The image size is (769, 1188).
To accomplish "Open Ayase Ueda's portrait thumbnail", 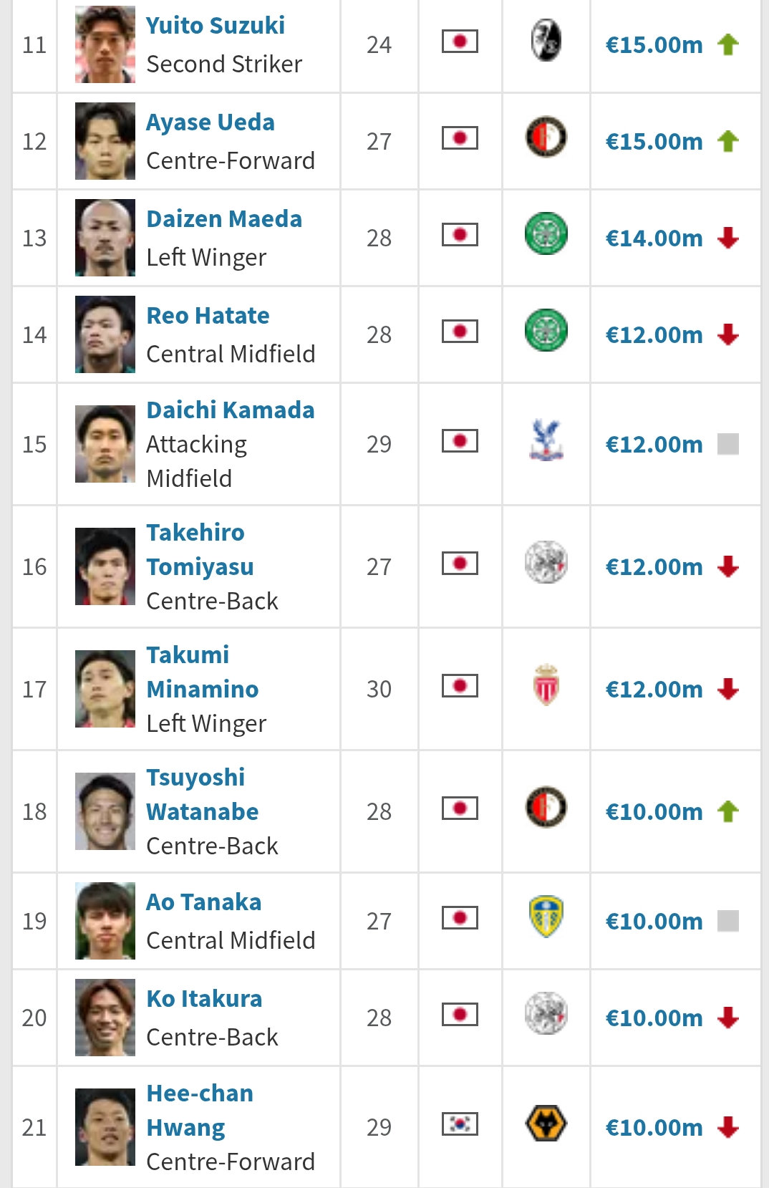I will 105,141.
